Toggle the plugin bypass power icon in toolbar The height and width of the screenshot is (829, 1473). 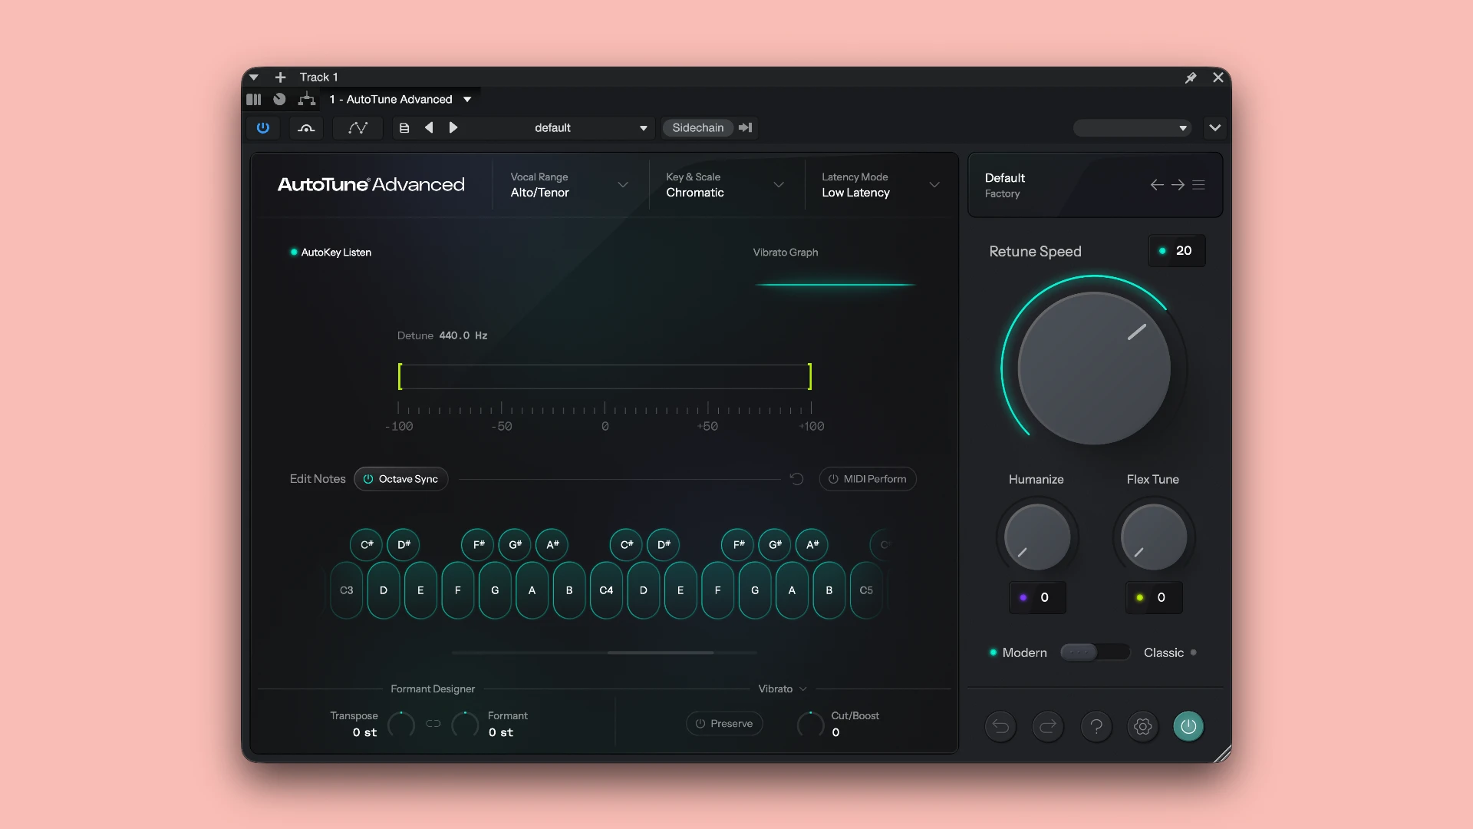pyautogui.click(x=263, y=127)
